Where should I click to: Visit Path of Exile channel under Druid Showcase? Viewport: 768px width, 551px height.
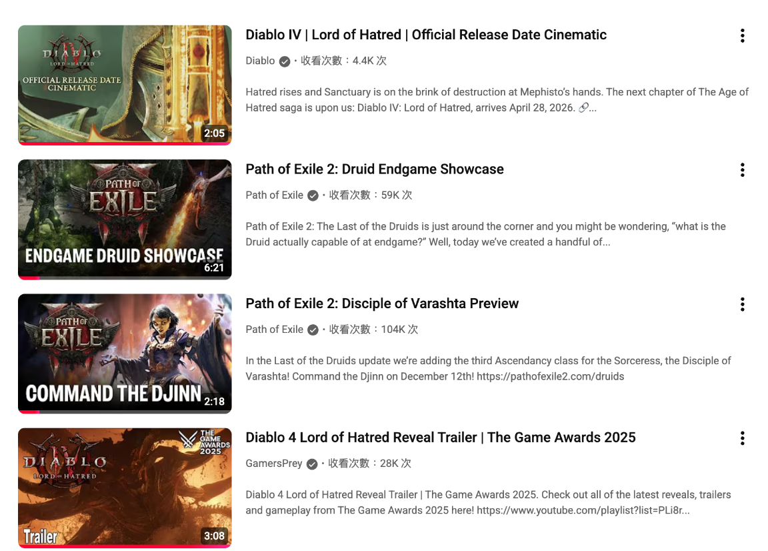tap(274, 195)
